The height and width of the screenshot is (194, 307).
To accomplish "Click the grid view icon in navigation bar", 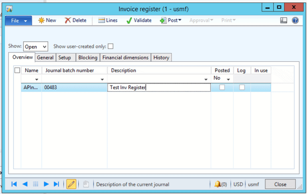I will coord(36,184).
